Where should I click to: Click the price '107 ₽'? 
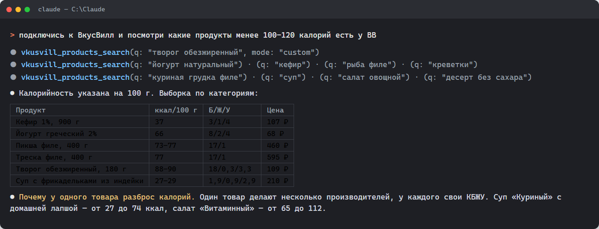click(x=277, y=122)
